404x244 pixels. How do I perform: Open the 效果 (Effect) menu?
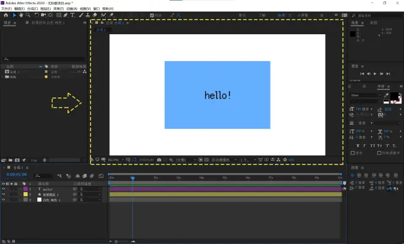pos(59,9)
